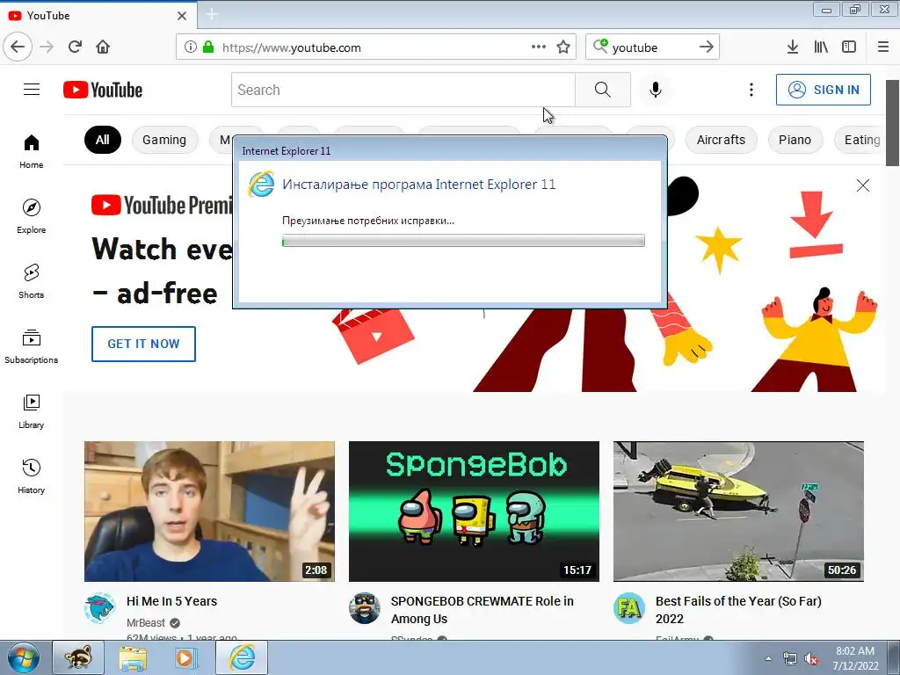Open the YouTube guide hamburger menu
Image resolution: width=900 pixels, height=675 pixels.
coord(32,90)
